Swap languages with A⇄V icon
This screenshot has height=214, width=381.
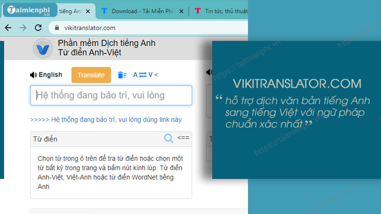[143, 75]
